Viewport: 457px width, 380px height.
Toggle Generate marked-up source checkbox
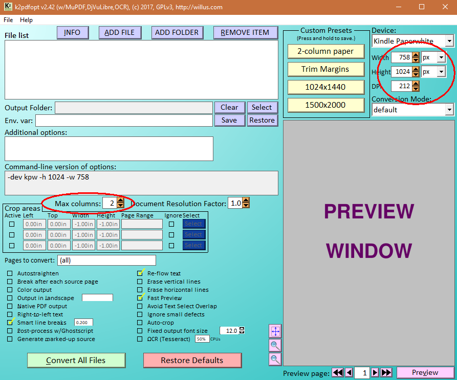[10, 339]
